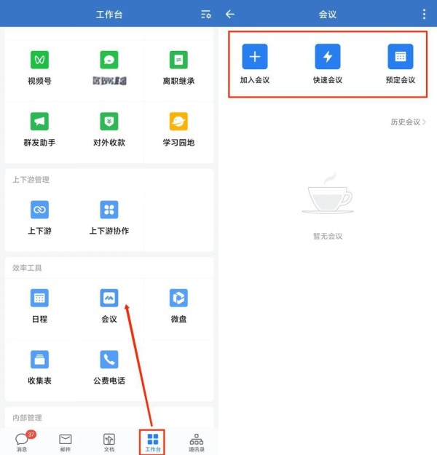Open the 会议 meeting app in workbench

point(109,298)
